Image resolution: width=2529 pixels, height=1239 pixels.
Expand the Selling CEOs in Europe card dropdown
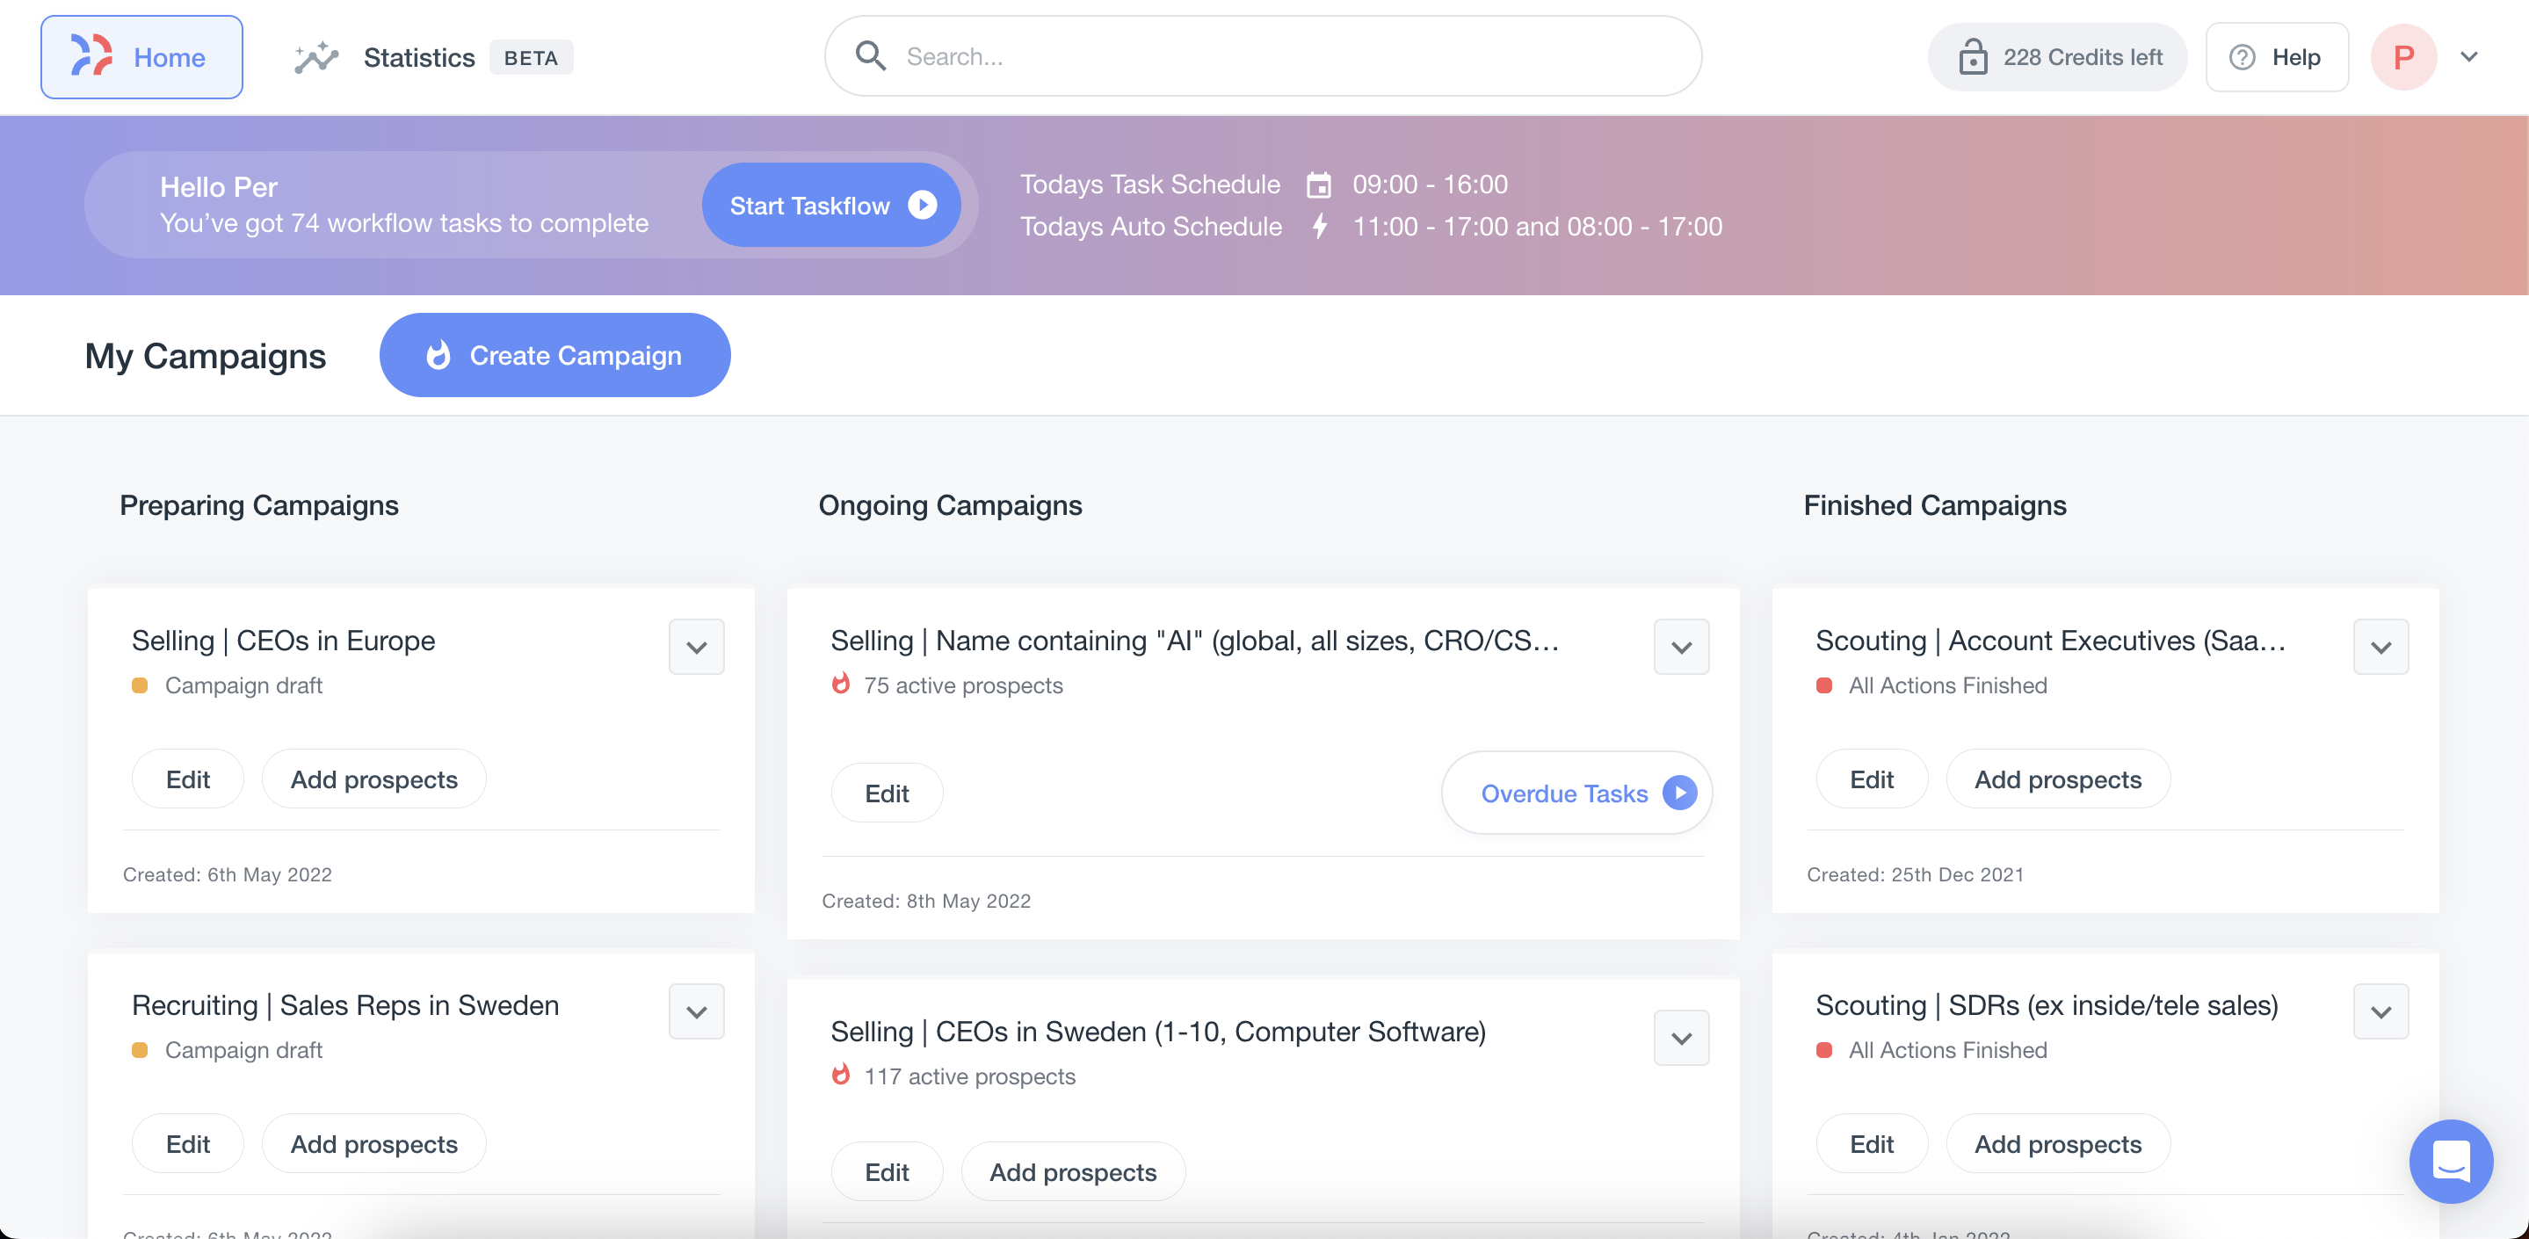click(x=696, y=647)
